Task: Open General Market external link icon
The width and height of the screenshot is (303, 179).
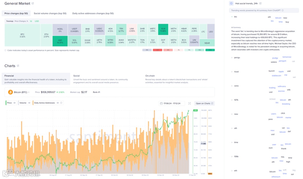Action: [33, 3]
